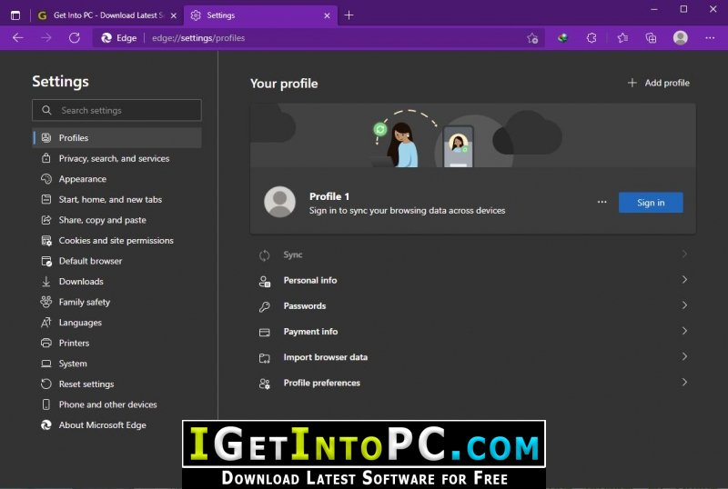Screen dimensions: 728x489
Task: Click the Passwords key icon
Action: coord(265,306)
